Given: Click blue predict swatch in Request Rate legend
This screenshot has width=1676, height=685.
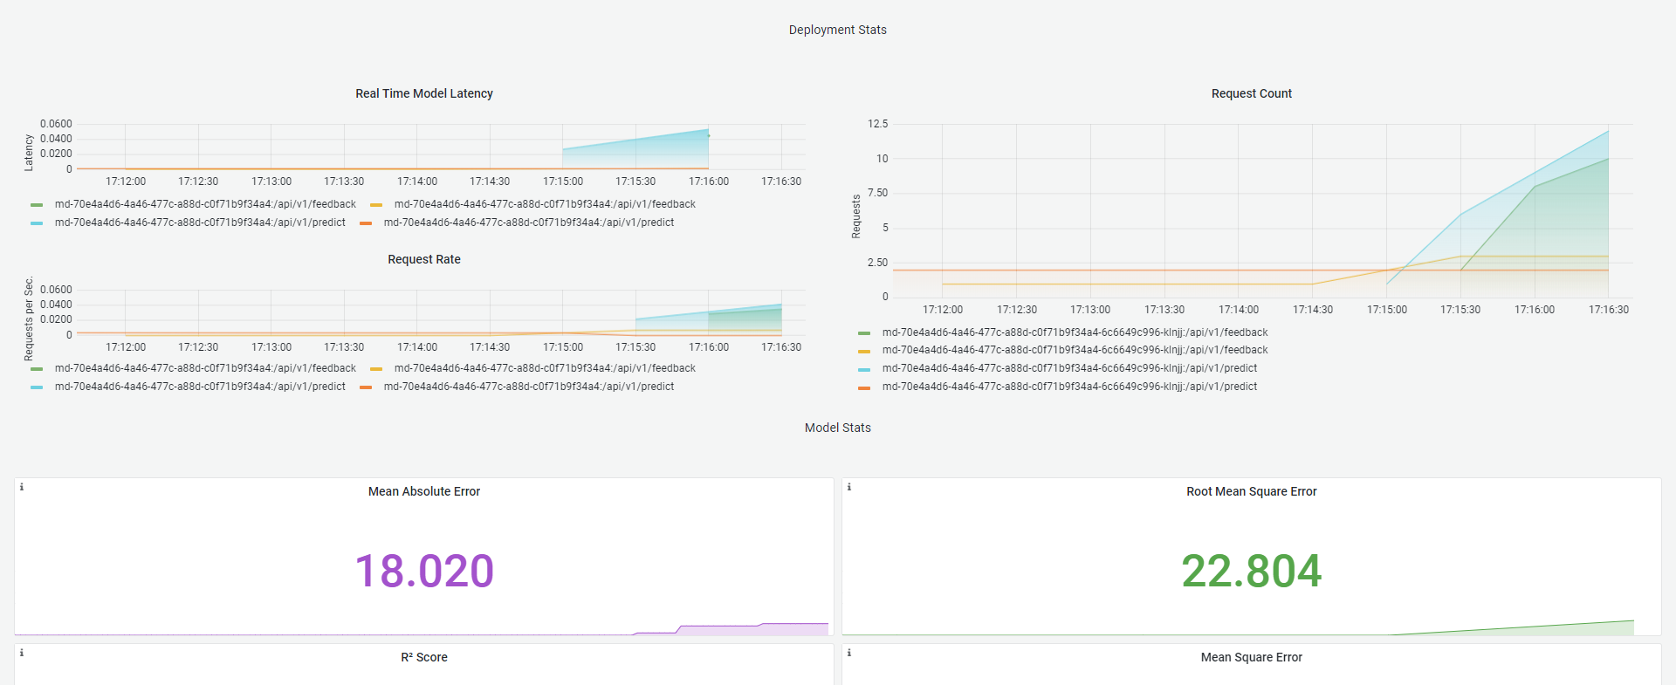Looking at the screenshot, I should (37, 387).
